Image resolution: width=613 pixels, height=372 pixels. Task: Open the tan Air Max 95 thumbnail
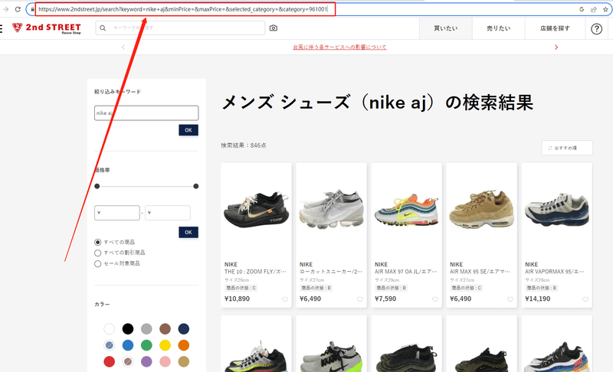click(x=482, y=210)
